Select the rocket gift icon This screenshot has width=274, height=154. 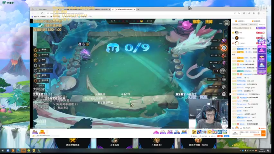(x=199, y=132)
